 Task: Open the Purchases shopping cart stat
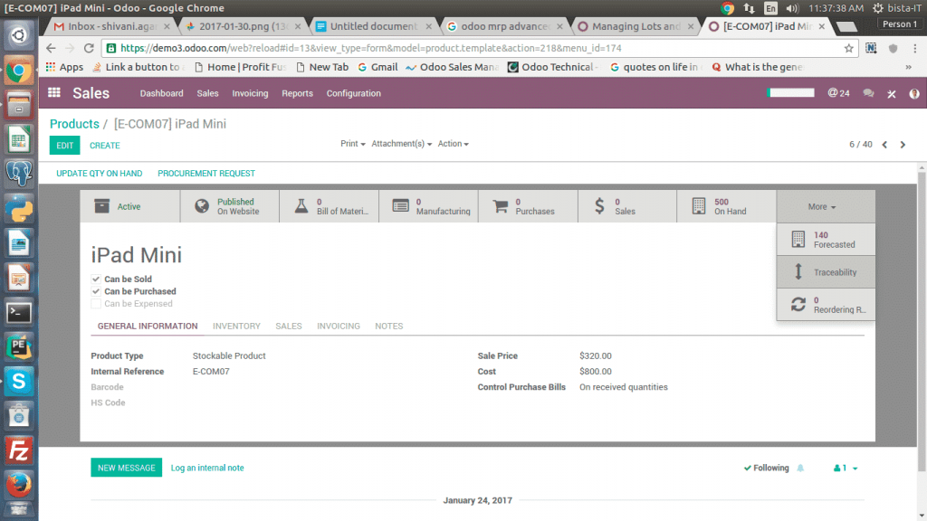click(x=499, y=206)
